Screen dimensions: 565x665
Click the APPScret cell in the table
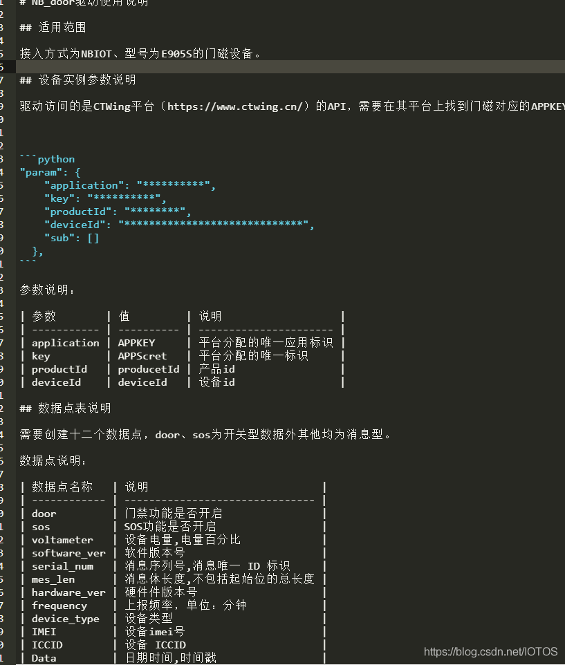point(142,356)
